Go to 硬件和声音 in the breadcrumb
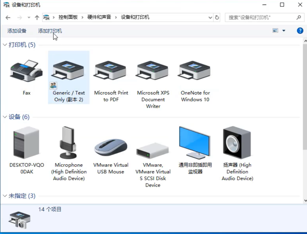 point(99,17)
